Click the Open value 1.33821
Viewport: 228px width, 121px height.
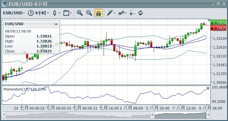click(44, 36)
